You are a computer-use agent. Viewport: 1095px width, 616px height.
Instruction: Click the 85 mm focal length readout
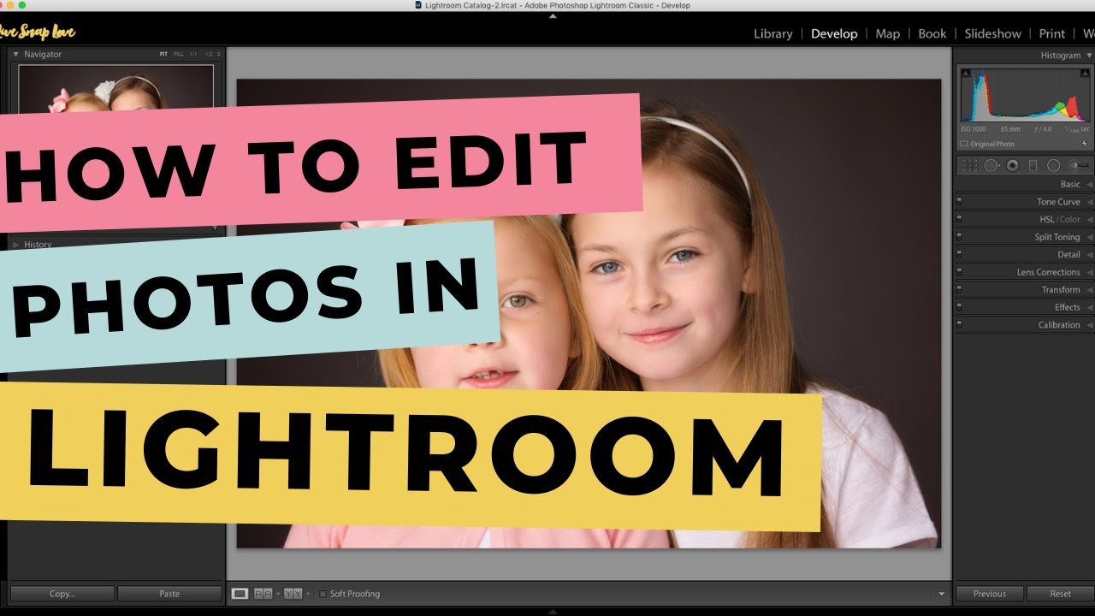[x=1010, y=129]
